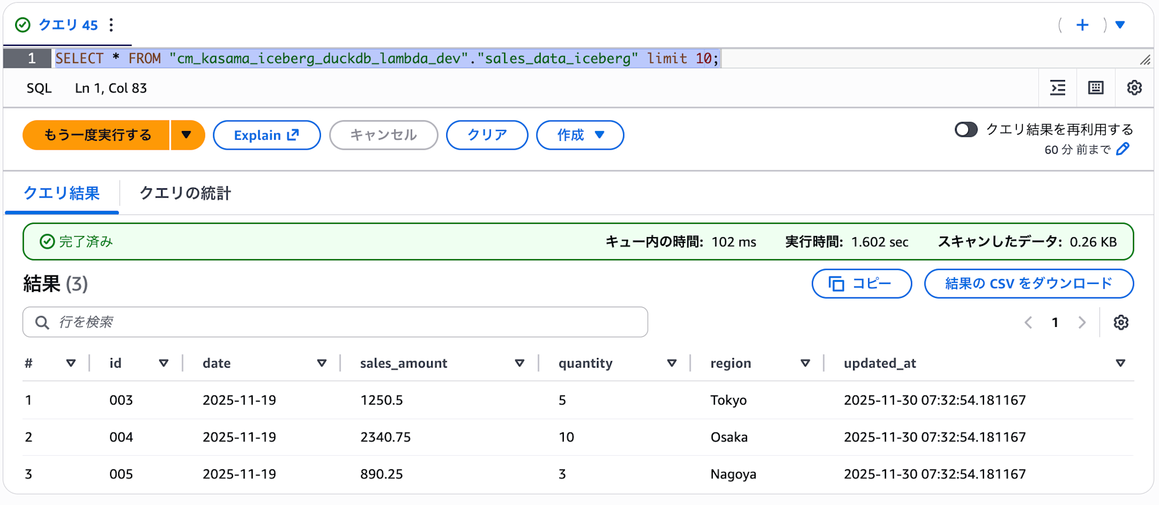The height and width of the screenshot is (505, 1159).
Task: Select the Osaka region cell
Action: 729,437
